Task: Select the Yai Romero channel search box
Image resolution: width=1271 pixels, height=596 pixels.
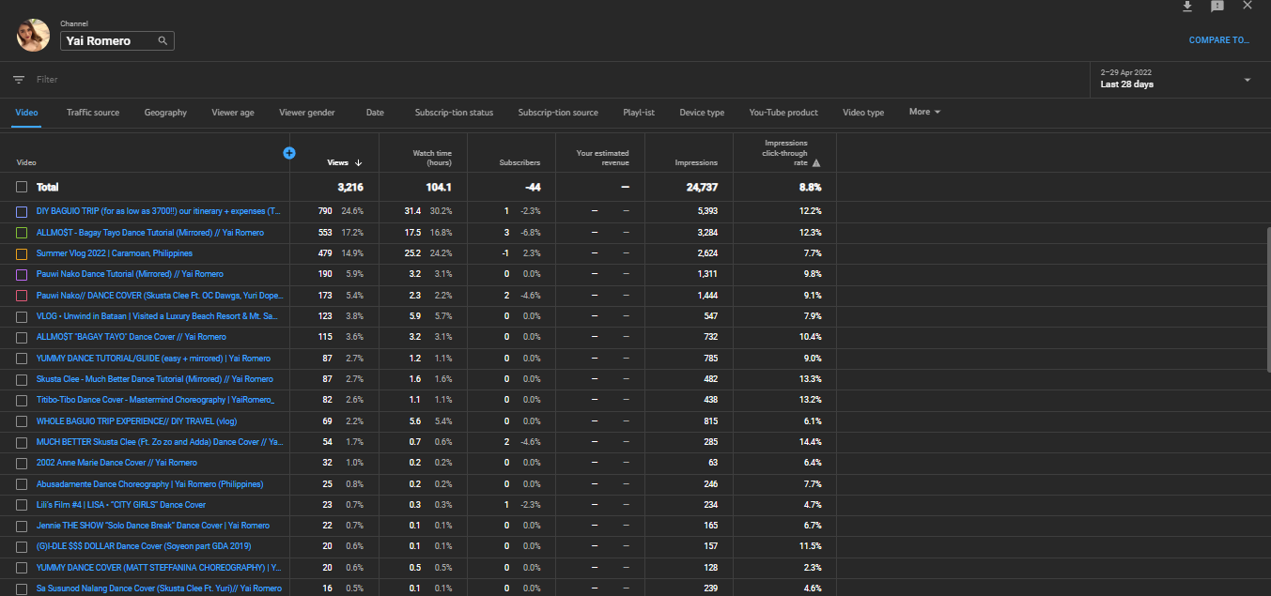Action: (117, 40)
